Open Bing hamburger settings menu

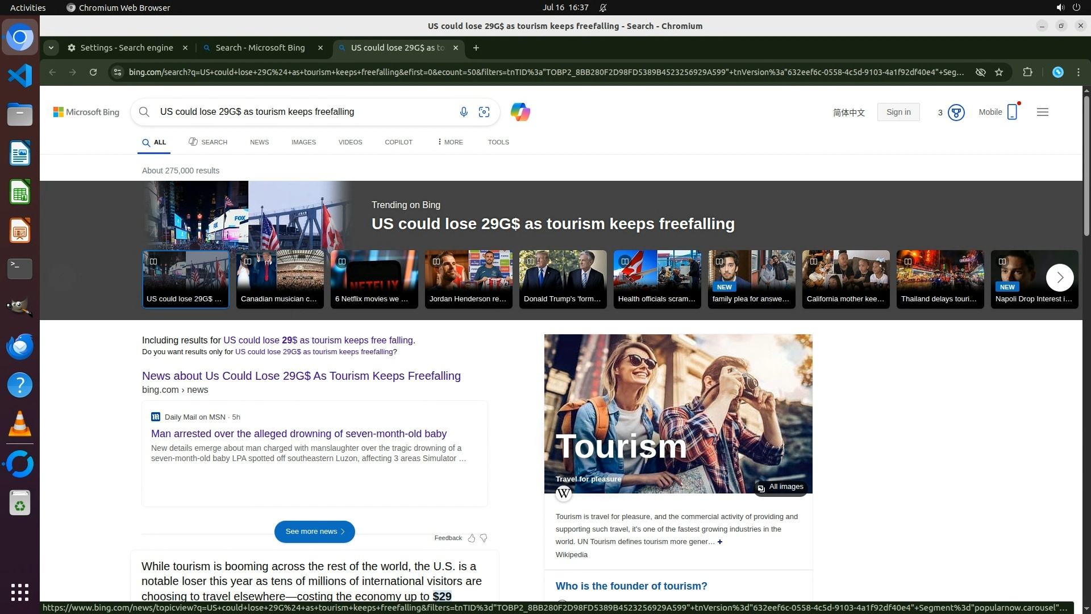[1042, 112]
